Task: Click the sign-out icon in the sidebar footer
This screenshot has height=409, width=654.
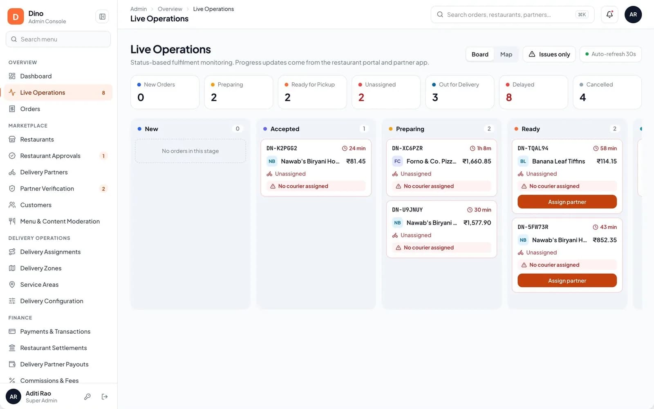Action: coord(105,396)
